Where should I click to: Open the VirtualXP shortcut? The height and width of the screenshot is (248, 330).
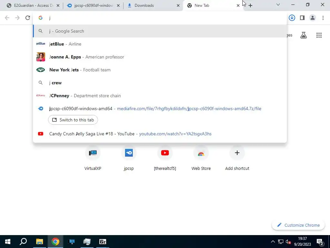pyautogui.click(x=93, y=158)
